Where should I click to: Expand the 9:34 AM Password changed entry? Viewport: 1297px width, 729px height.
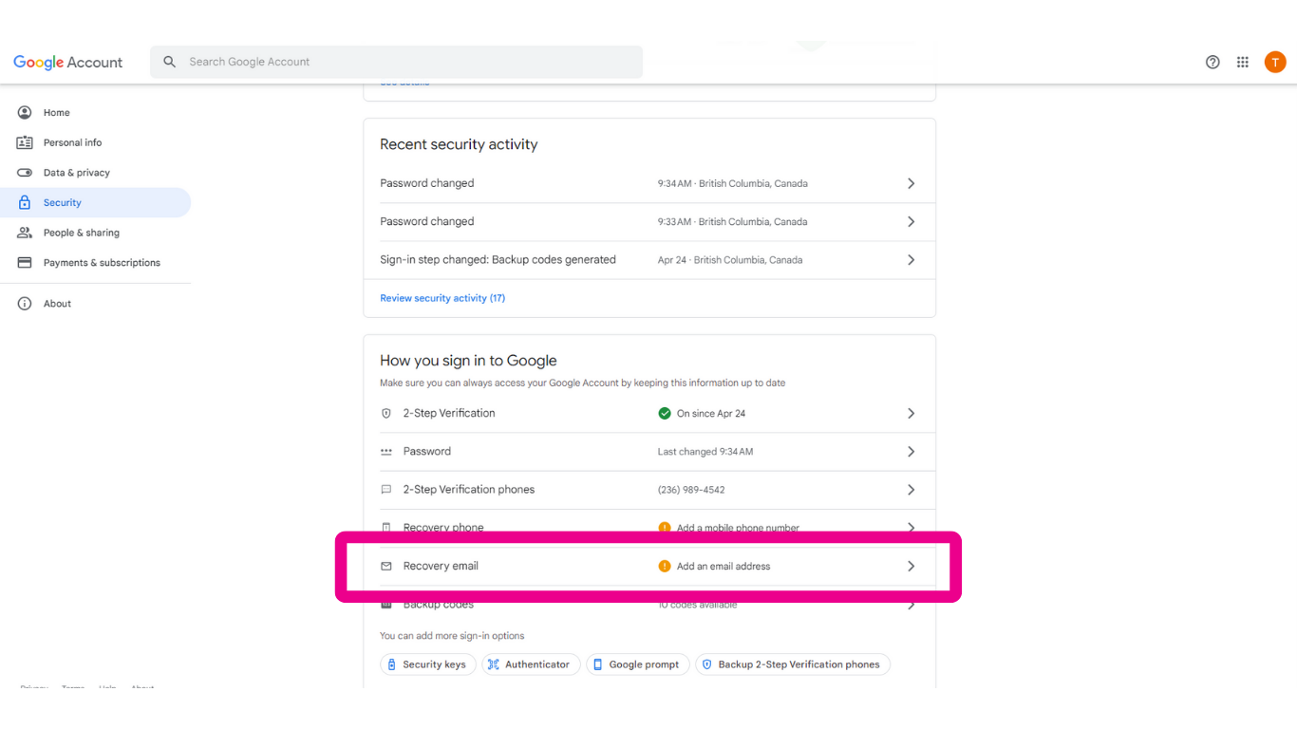pyautogui.click(x=911, y=183)
